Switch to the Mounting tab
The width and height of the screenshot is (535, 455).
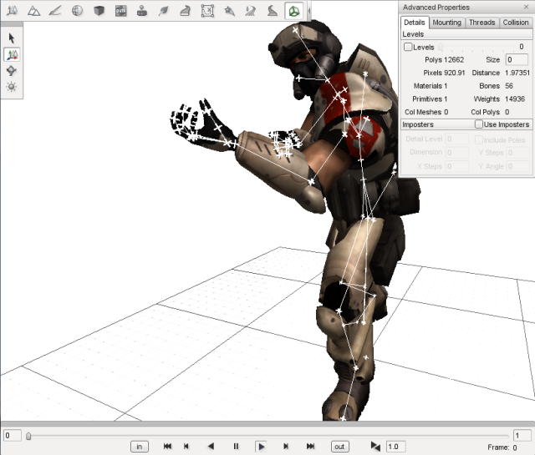click(446, 23)
